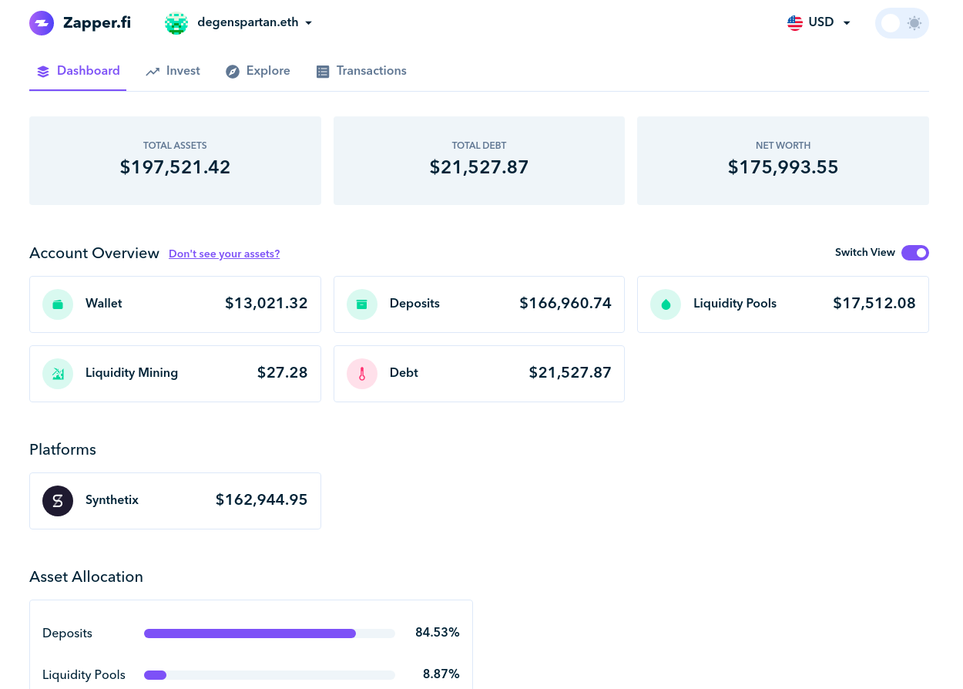The height and width of the screenshot is (689, 963).
Task: Click the Zapper.fi logo icon
Action: [x=42, y=23]
